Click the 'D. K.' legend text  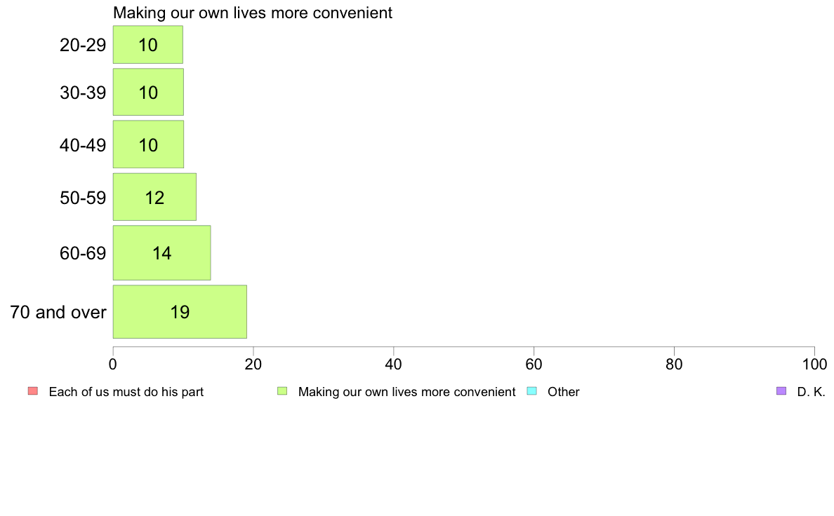[x=811, y=392]
